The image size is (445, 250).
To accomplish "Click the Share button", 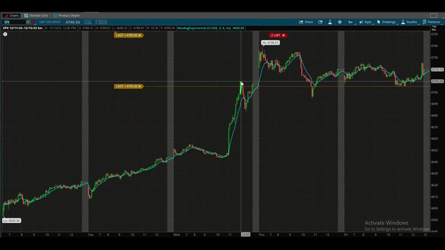I will [306, 22].
